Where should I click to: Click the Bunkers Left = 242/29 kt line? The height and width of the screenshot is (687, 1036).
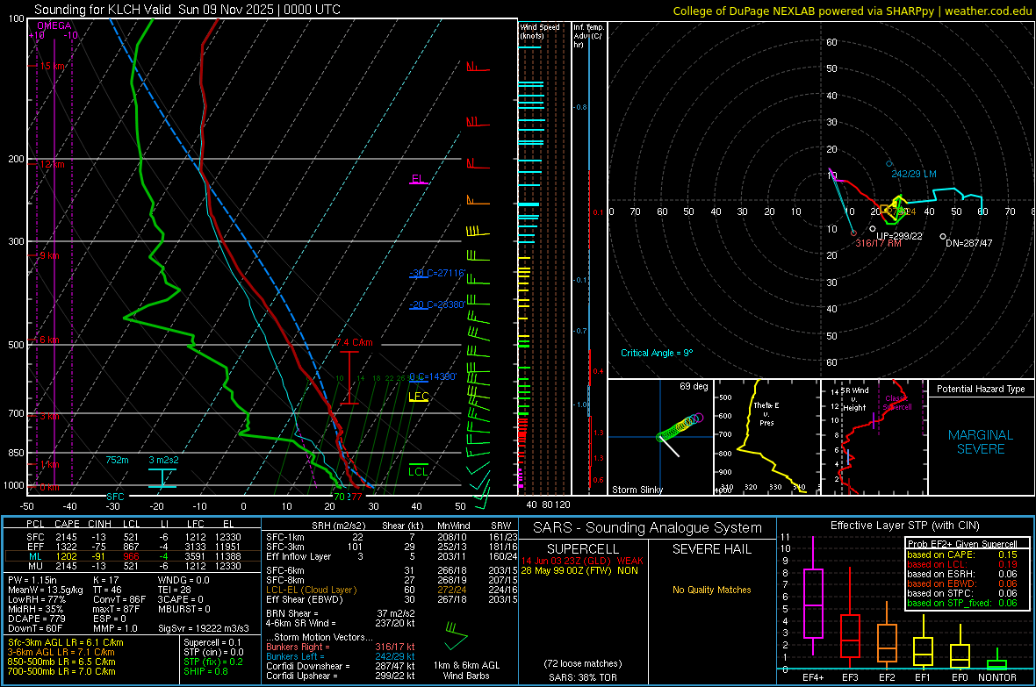[x=341, y=656]
